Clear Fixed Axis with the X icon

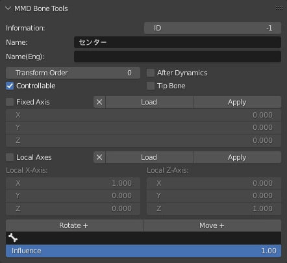(99, 102)
